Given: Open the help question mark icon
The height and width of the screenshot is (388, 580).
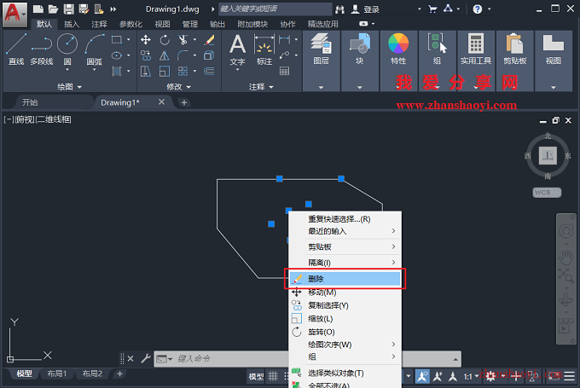Looking at the screenshot, I should coord(478,9).
